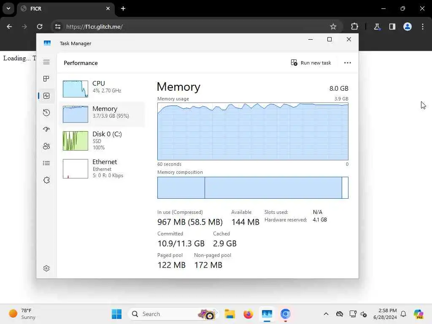Select Disk 0 (C:) performance item
Viewport: 432px width, 324px height.
[x=102, y=140]
